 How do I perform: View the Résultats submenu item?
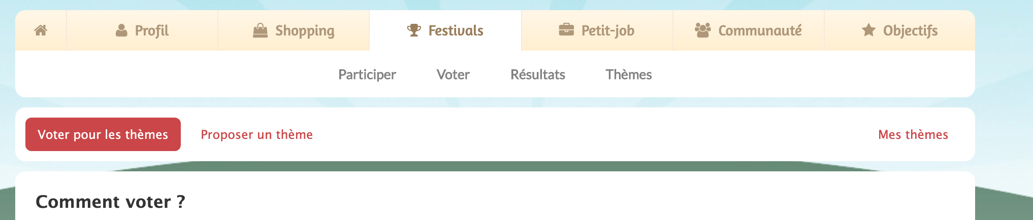point(537,75)
